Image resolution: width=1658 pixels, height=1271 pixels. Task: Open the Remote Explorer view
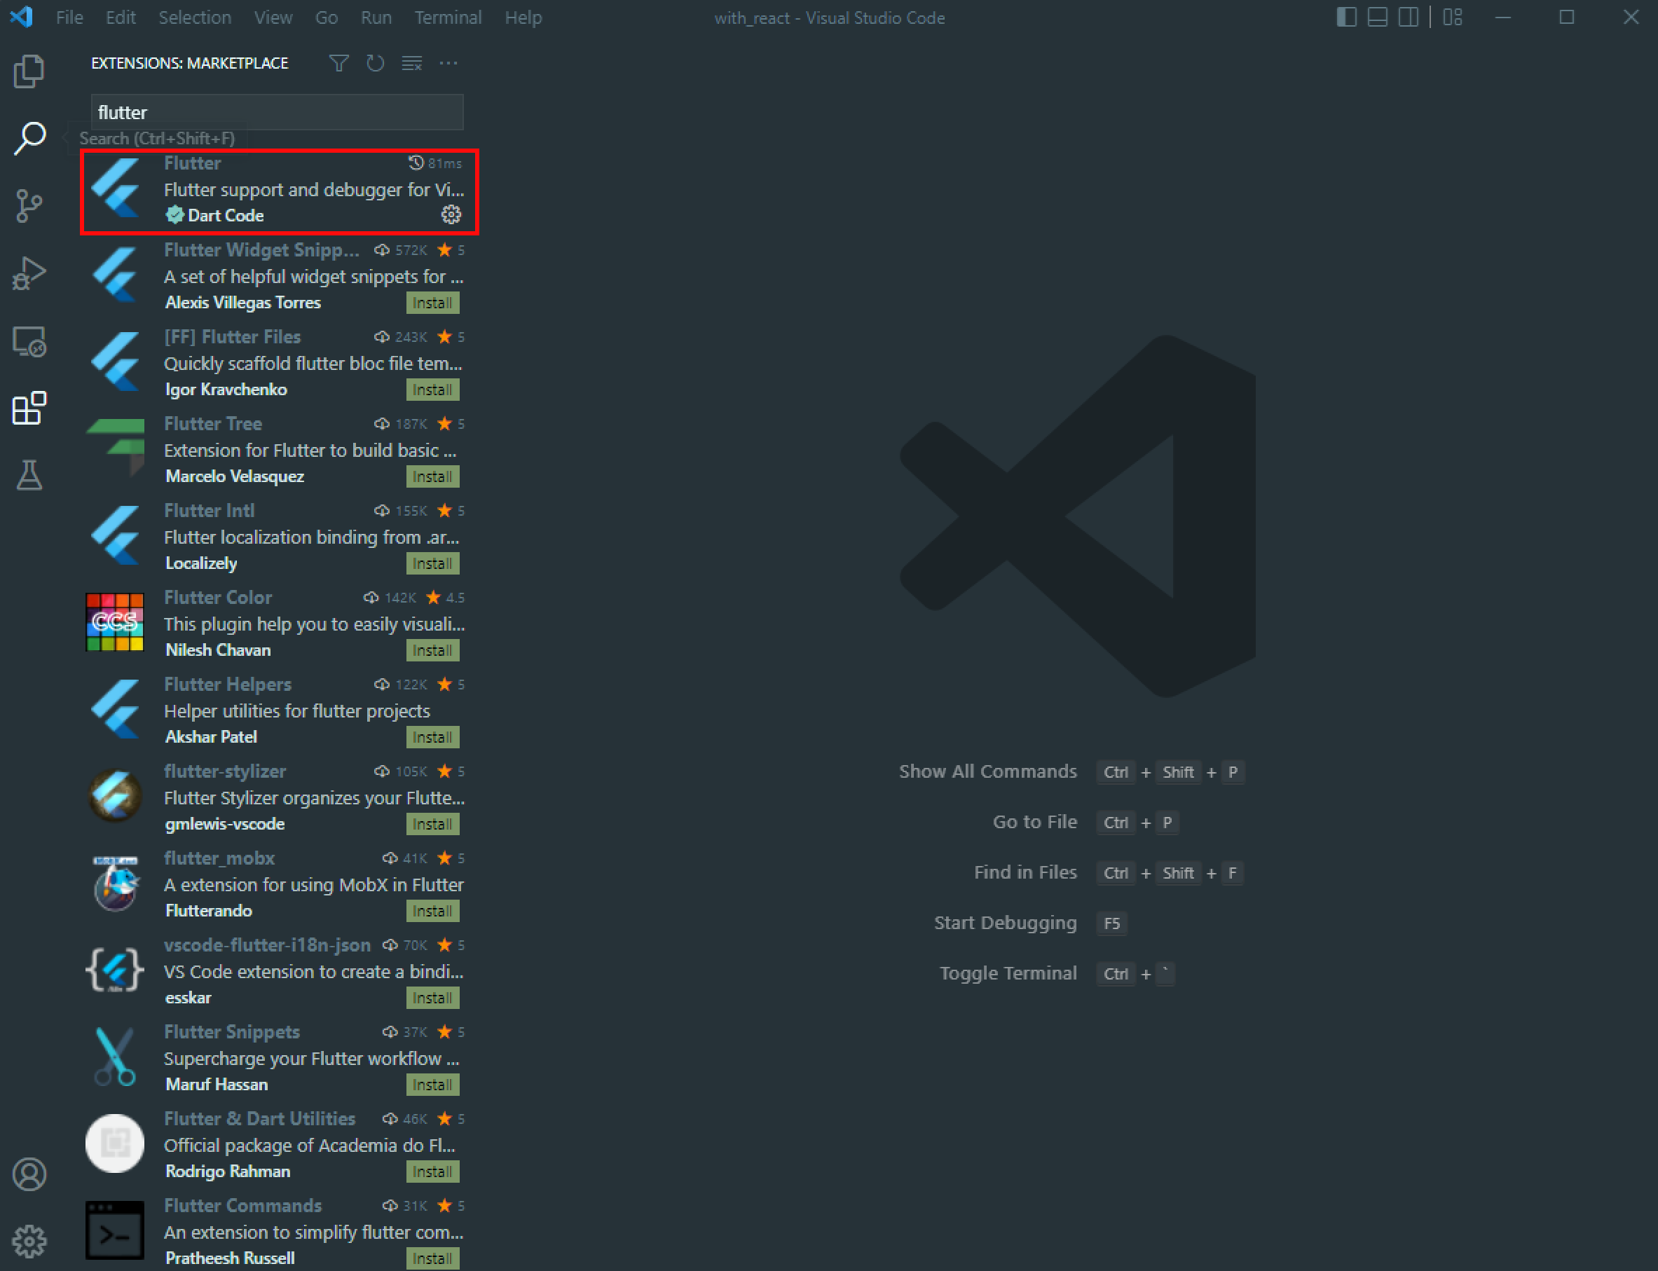pyautogui.click(x=29, y=342)
